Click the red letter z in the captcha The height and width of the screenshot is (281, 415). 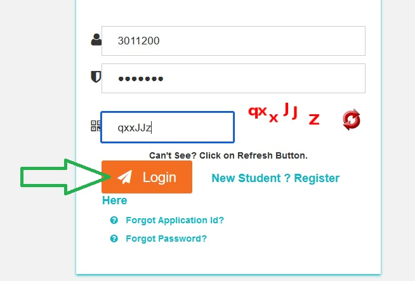(x=314, y=119)
